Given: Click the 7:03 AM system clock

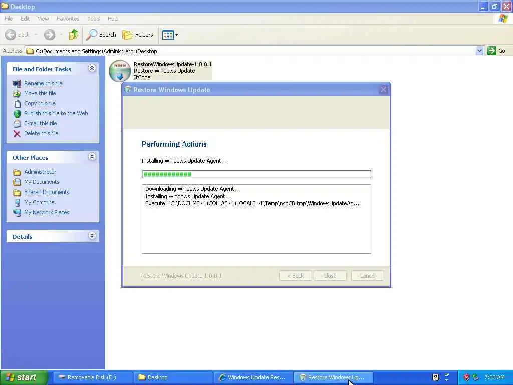Looking at the screenshot, I should click(494, 377).
